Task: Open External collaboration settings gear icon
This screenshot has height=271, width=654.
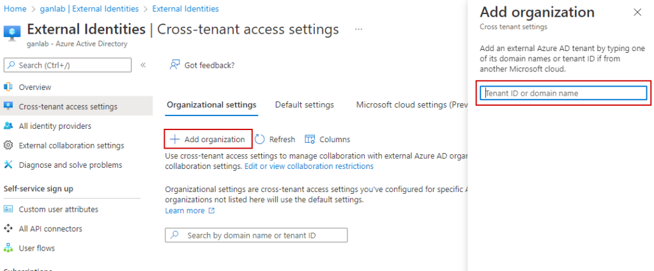Action: 9,145
